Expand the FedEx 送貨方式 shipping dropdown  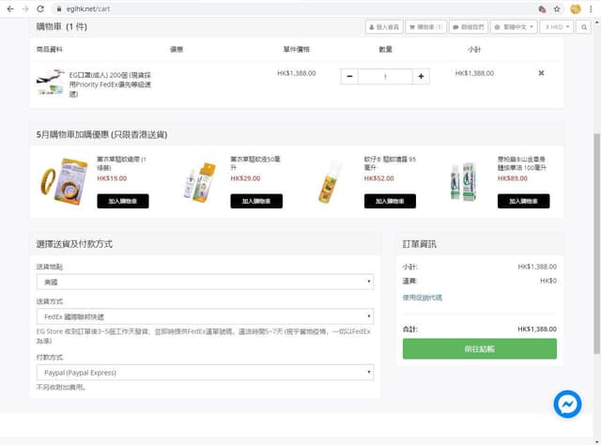pos(205,316)
